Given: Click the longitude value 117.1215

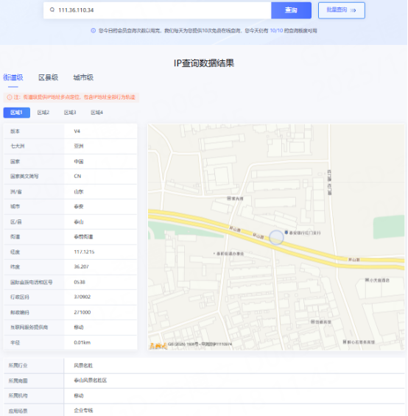Looking at the screenshot, I should point(84,252).
